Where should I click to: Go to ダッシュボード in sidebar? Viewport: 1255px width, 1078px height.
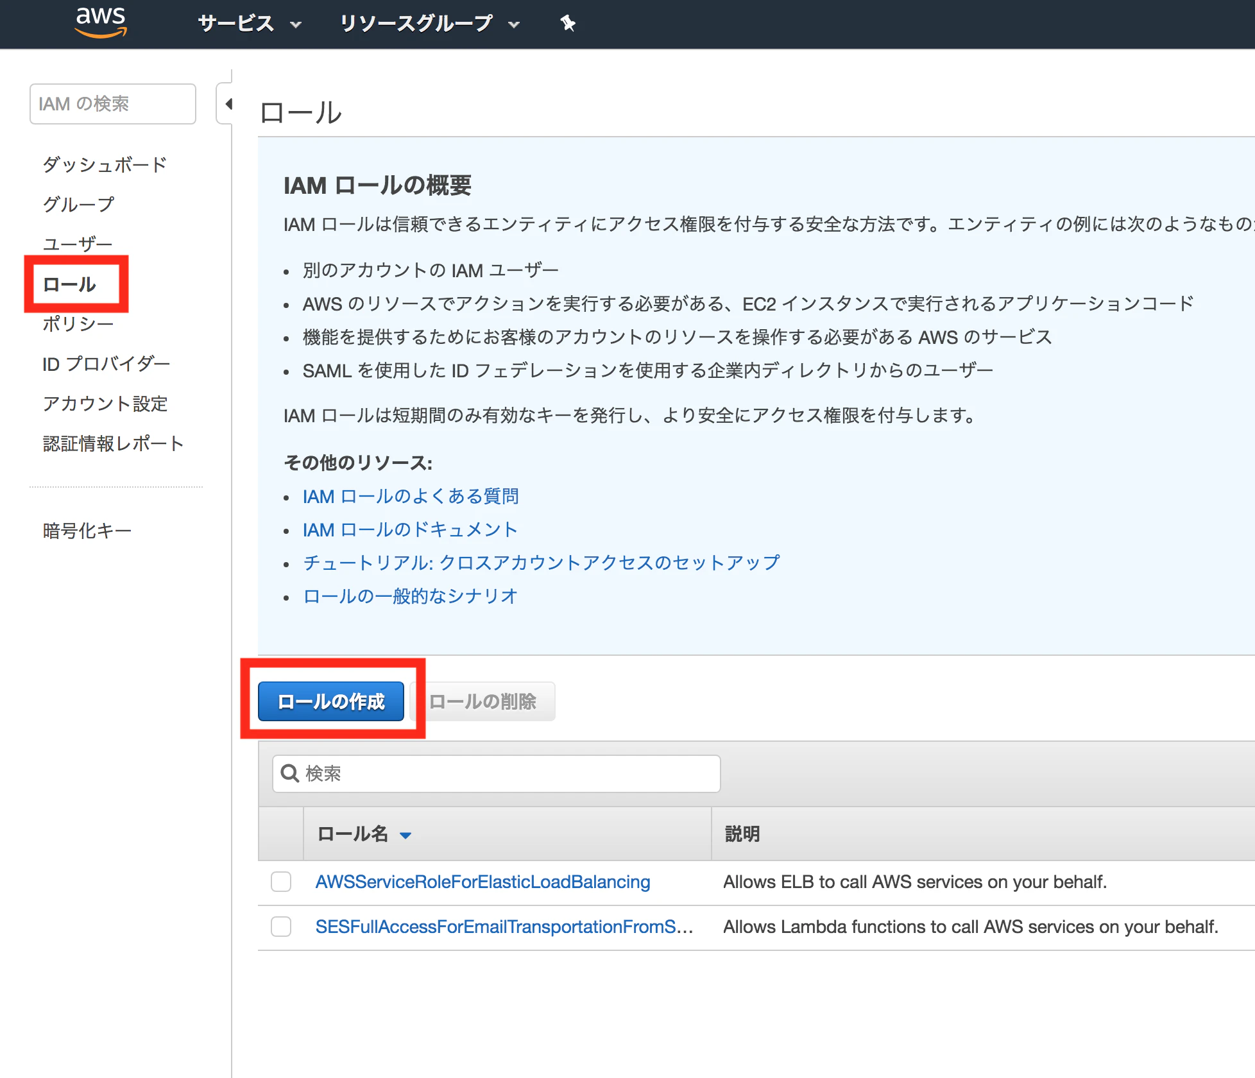pos(105,164)
